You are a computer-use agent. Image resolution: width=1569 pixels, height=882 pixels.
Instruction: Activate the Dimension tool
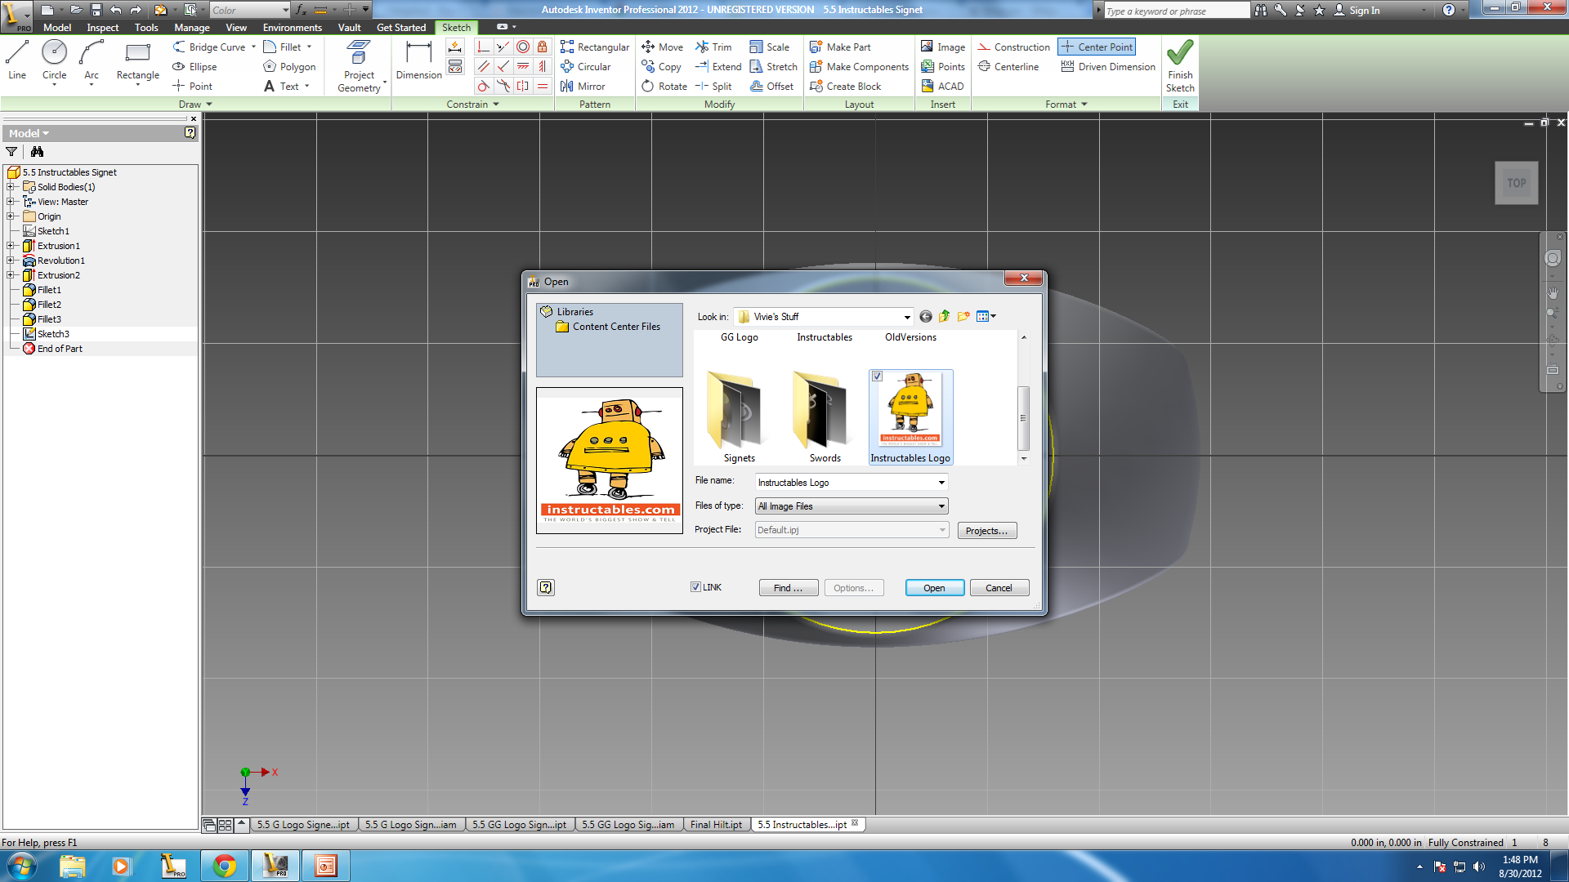click(418, 61)
